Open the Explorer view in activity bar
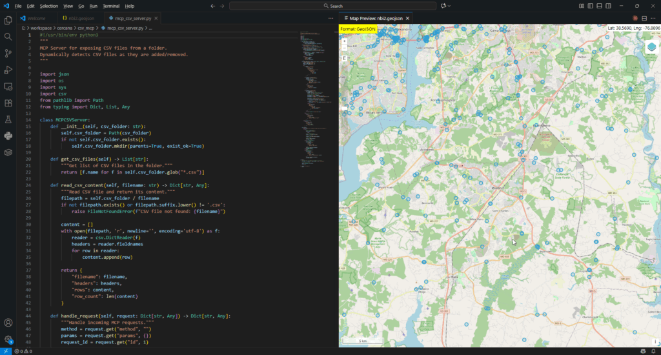The image size is (661, 355). 8,20
